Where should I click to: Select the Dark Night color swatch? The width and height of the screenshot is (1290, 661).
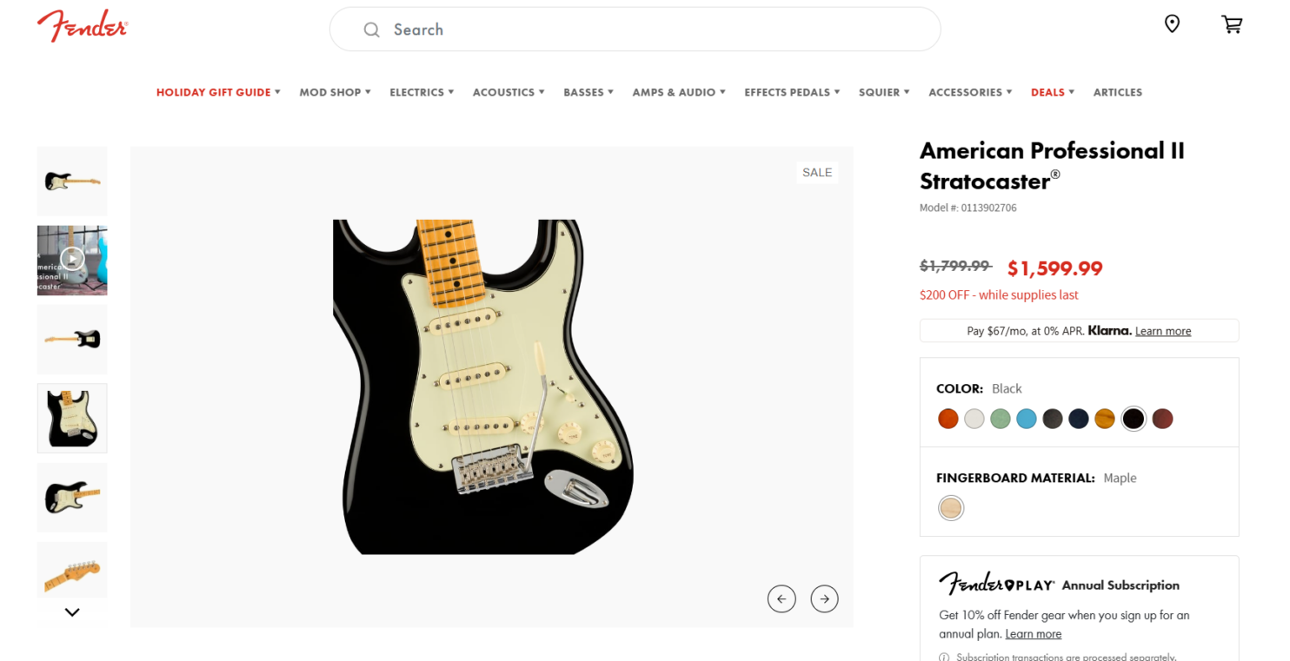click(x=1078, y=418)
